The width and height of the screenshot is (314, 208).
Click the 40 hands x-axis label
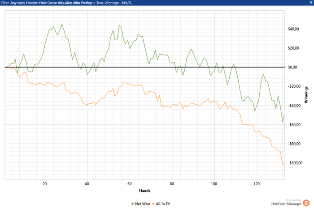[x=87, y=184]
